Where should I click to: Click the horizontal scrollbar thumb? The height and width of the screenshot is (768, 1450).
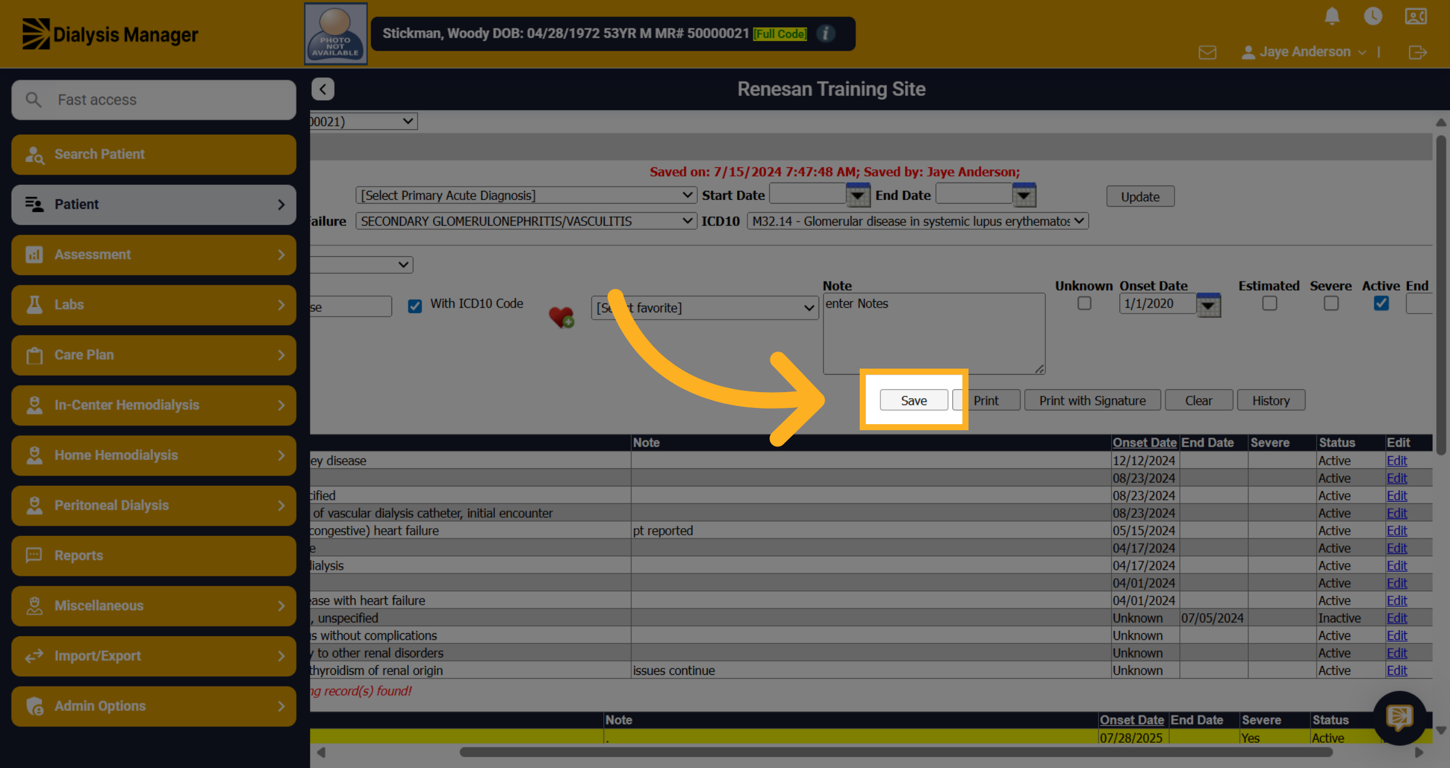point(896,752)
